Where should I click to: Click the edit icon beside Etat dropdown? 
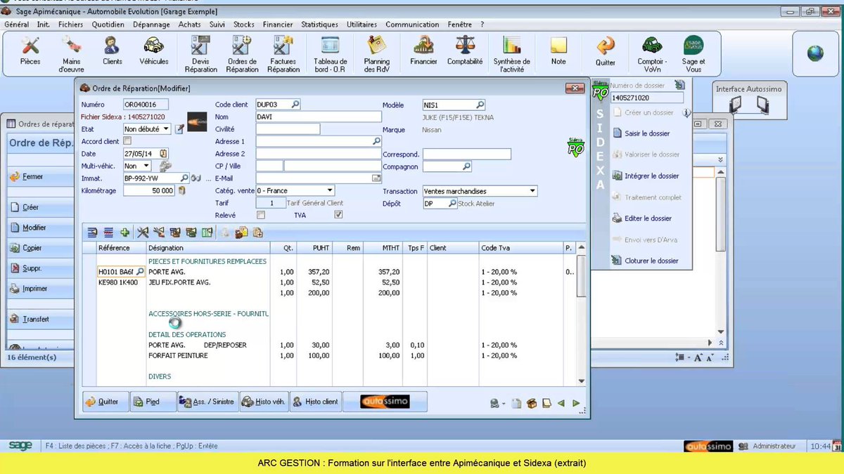click(x=179, y=129)
